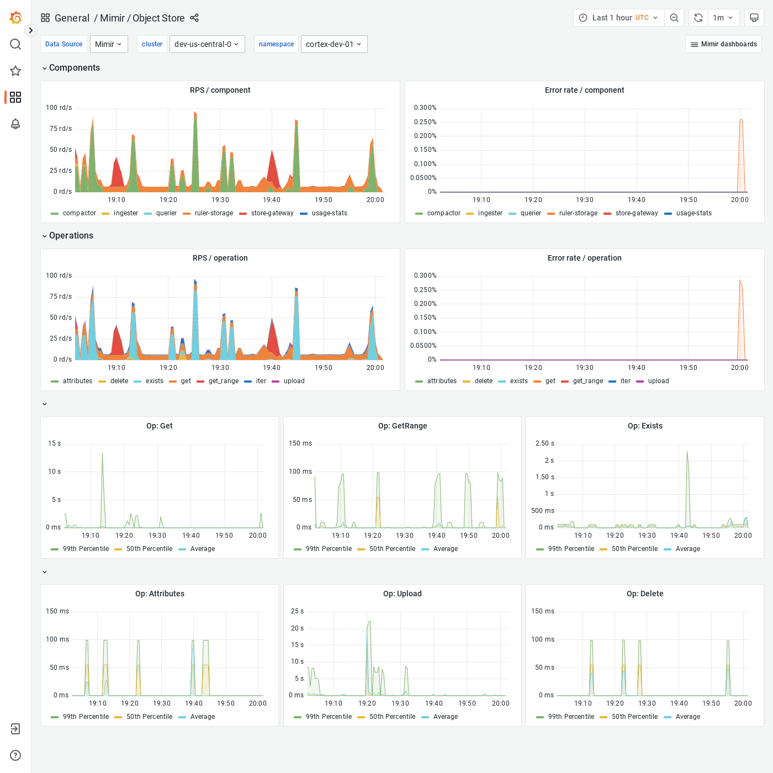
Task: Click the Data Source label link
Action: tap(63, 44)
